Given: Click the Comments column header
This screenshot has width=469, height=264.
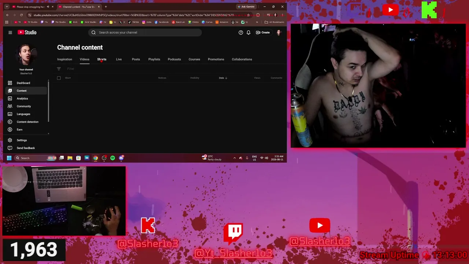Looking at the screenshot, I should [x=276, y=78].
